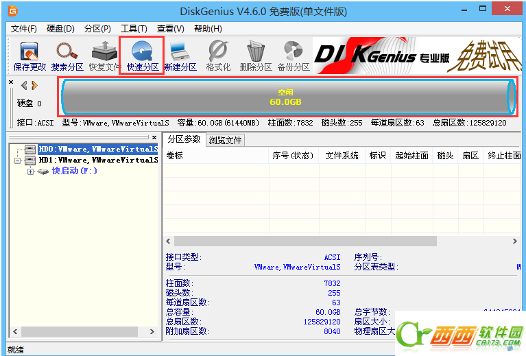526x356 pixels.
Task: Select the Format (格式化) toolbar icon
Action: coord(218,56)
